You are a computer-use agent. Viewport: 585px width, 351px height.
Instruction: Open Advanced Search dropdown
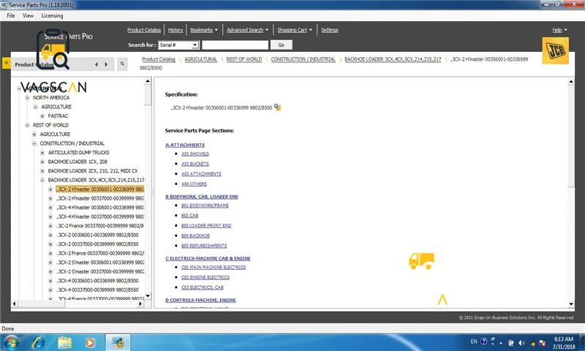point(247,30)
